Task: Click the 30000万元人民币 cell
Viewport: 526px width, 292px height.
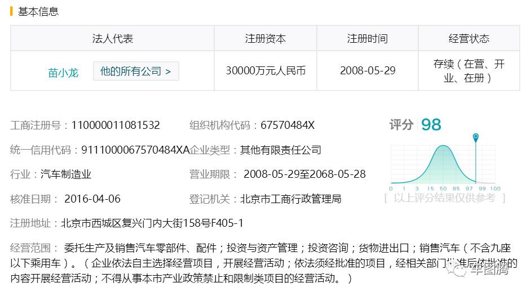Action: (266, 71)
